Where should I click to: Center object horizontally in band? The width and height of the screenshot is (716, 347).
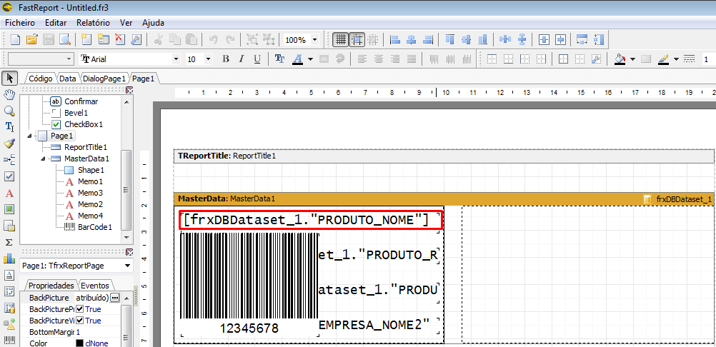point(543,40)
